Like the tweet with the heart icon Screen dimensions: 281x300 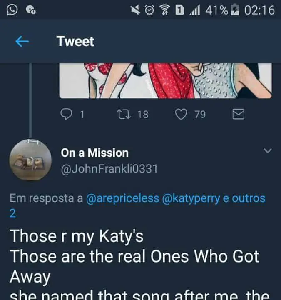[x=180, y=114]
